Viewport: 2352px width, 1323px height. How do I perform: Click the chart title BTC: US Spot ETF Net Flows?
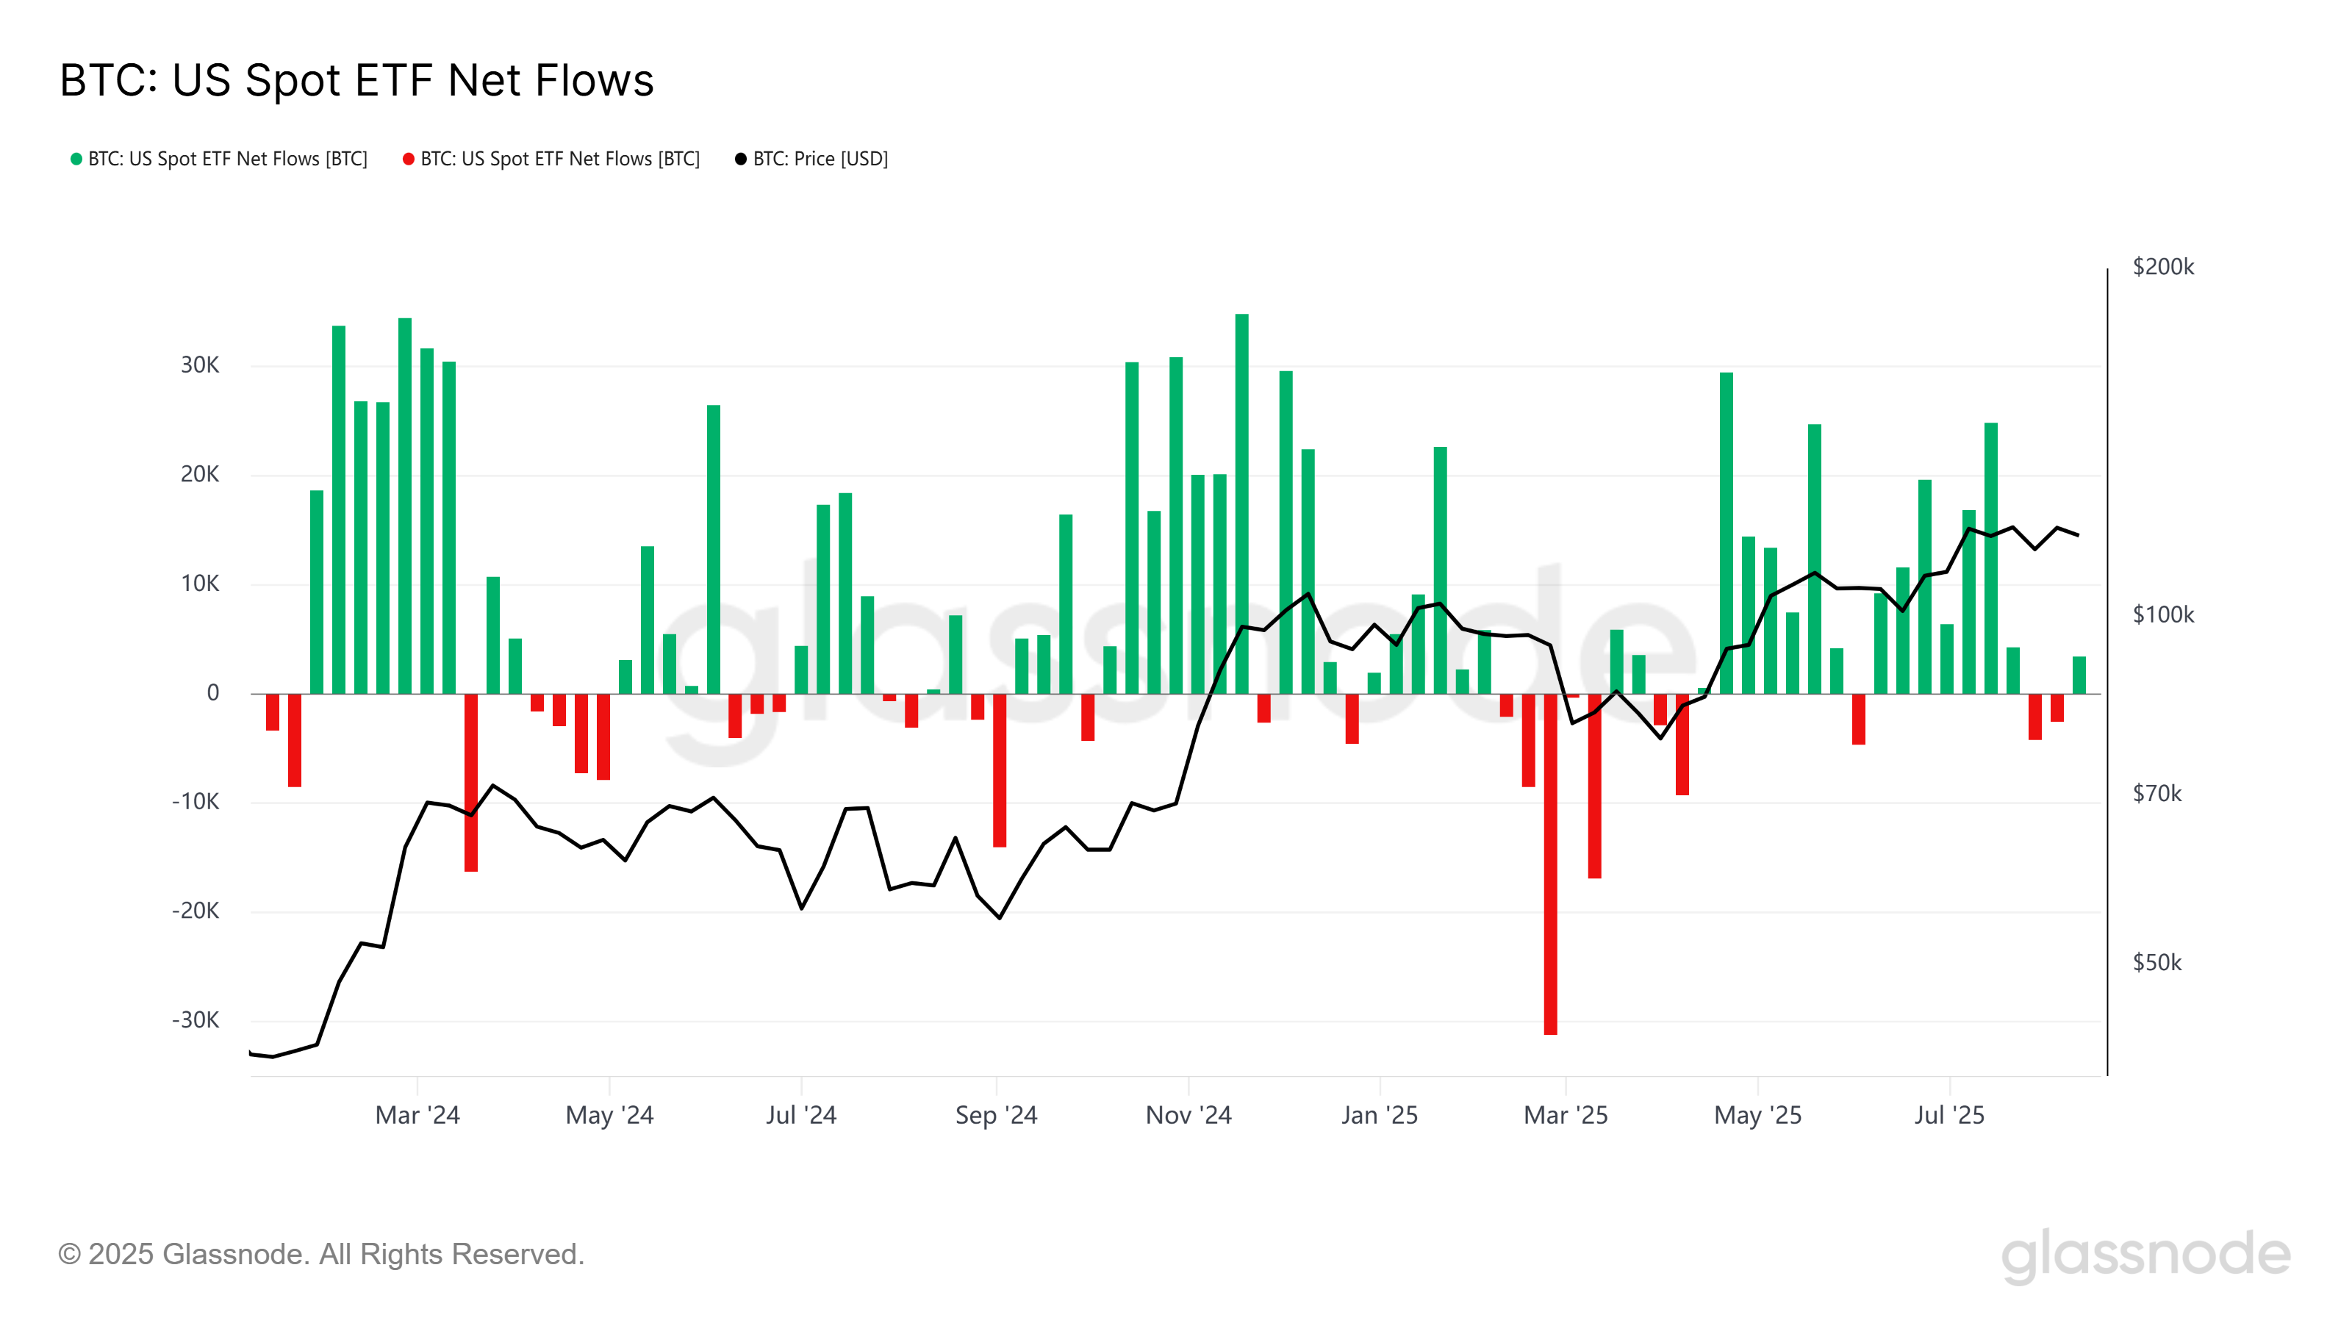356,80
